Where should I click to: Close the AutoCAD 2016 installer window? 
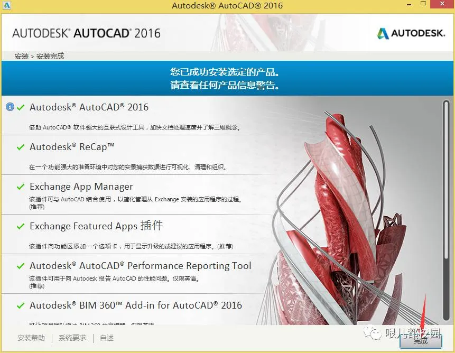(x=442, y=4)
